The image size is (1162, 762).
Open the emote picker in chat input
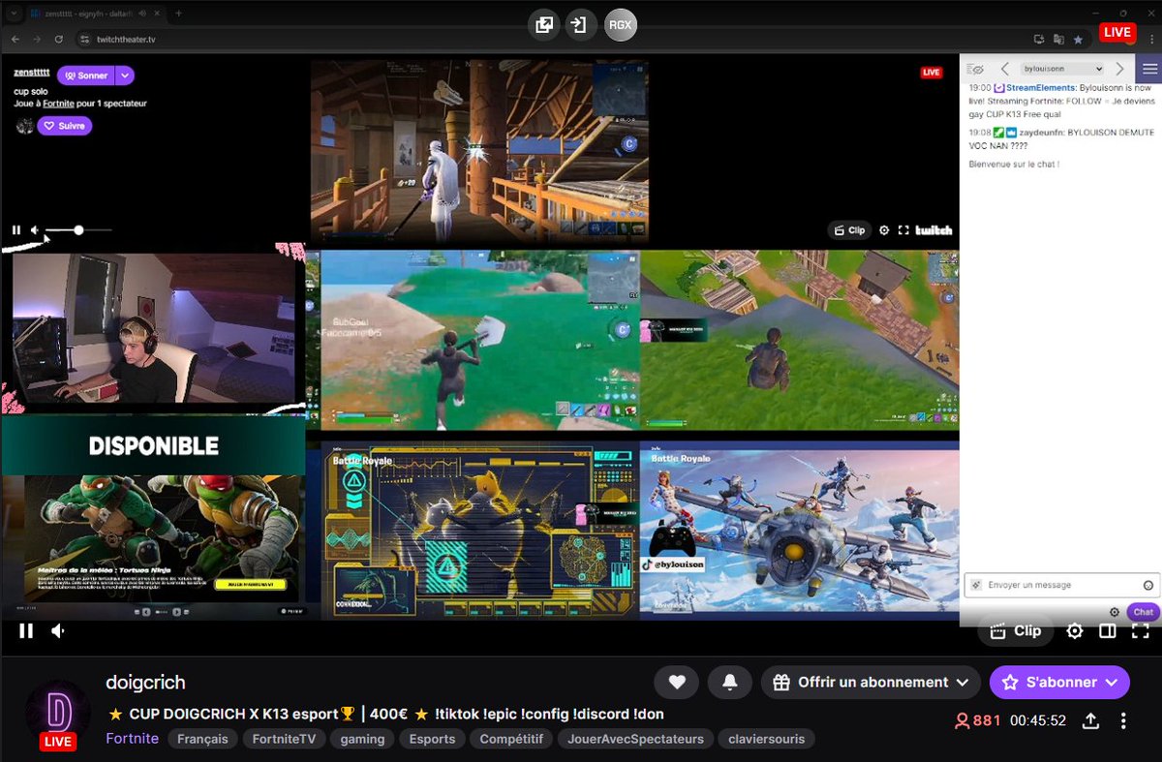point(1148,585)
